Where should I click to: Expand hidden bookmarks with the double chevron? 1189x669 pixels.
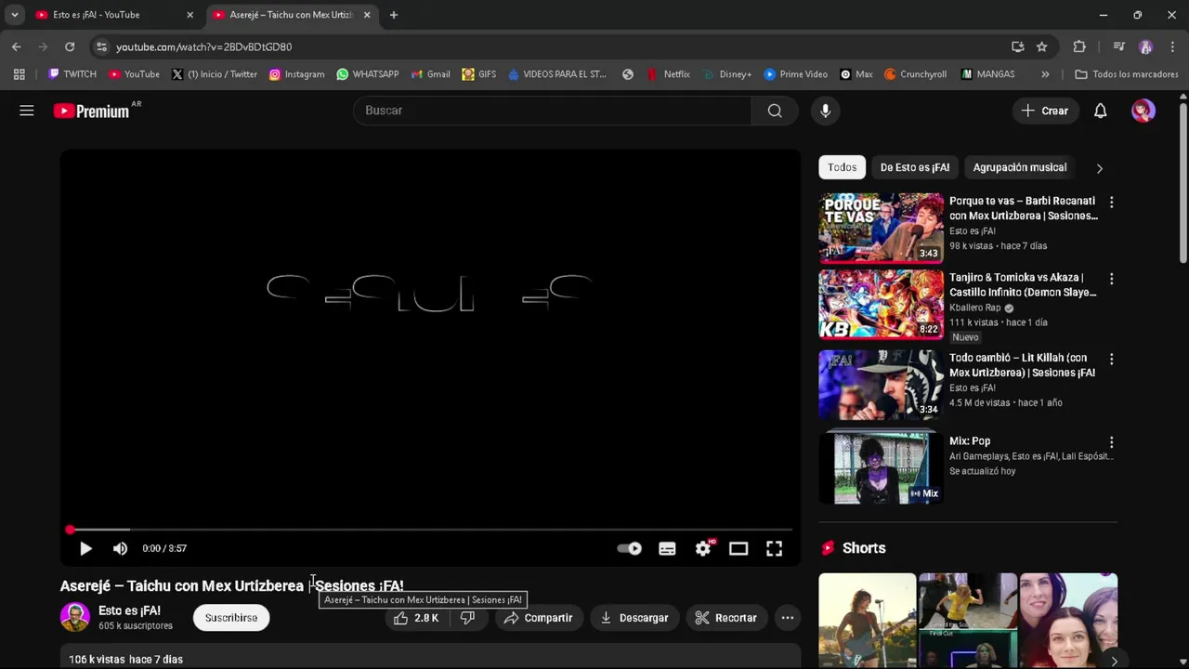[1045, 74]
